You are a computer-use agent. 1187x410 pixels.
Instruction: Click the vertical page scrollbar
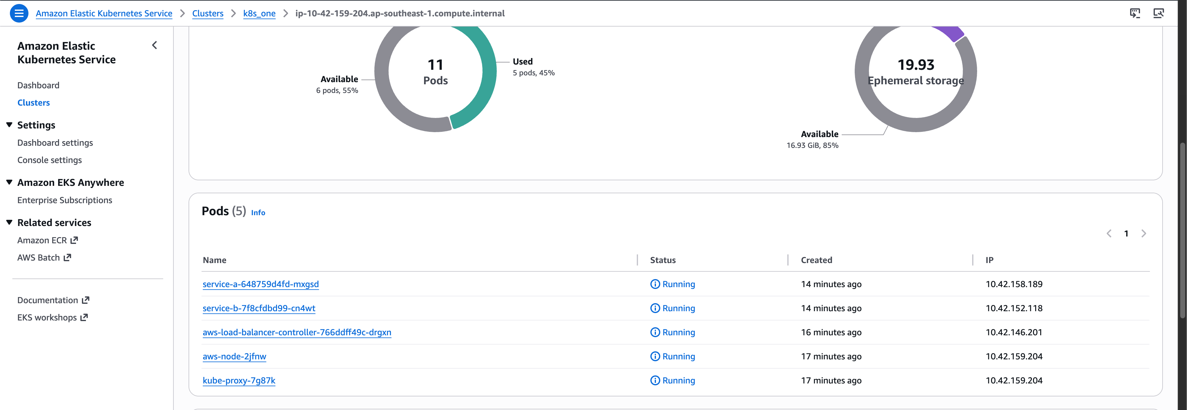(1183, 230)
